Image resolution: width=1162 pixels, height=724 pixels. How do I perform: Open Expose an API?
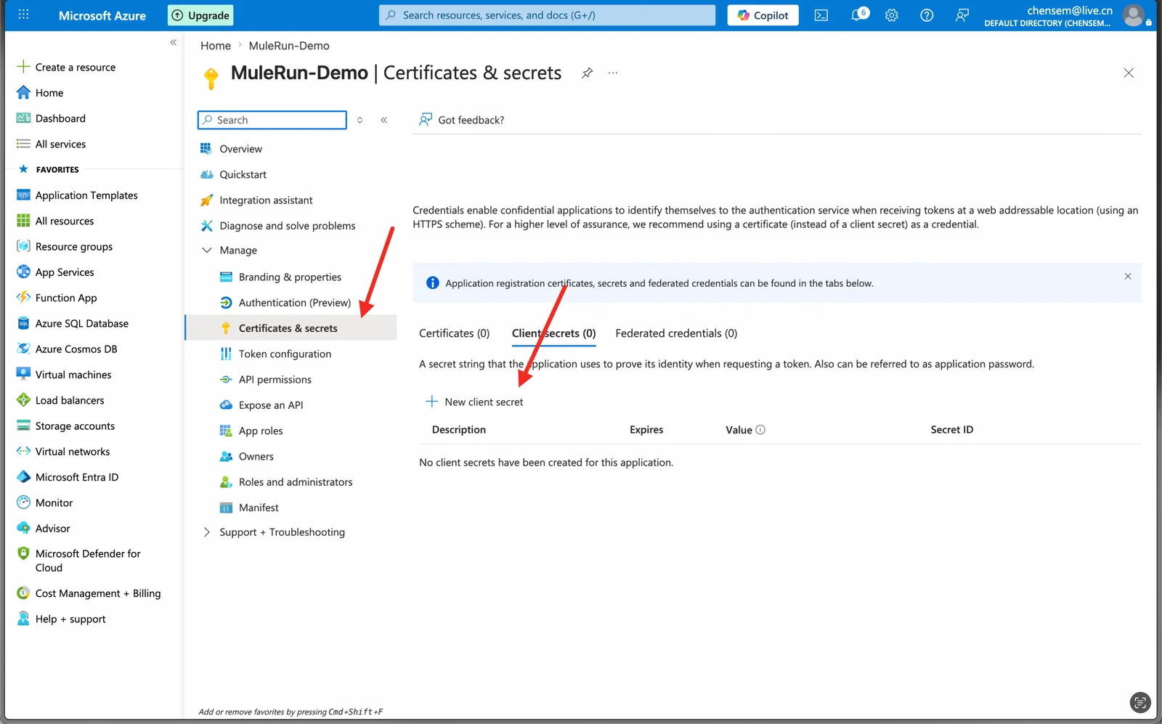tap(271, 405)
